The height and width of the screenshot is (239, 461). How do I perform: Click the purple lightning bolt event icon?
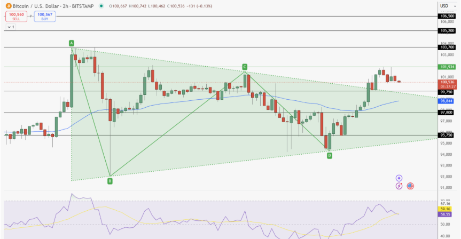coord(399,186)
